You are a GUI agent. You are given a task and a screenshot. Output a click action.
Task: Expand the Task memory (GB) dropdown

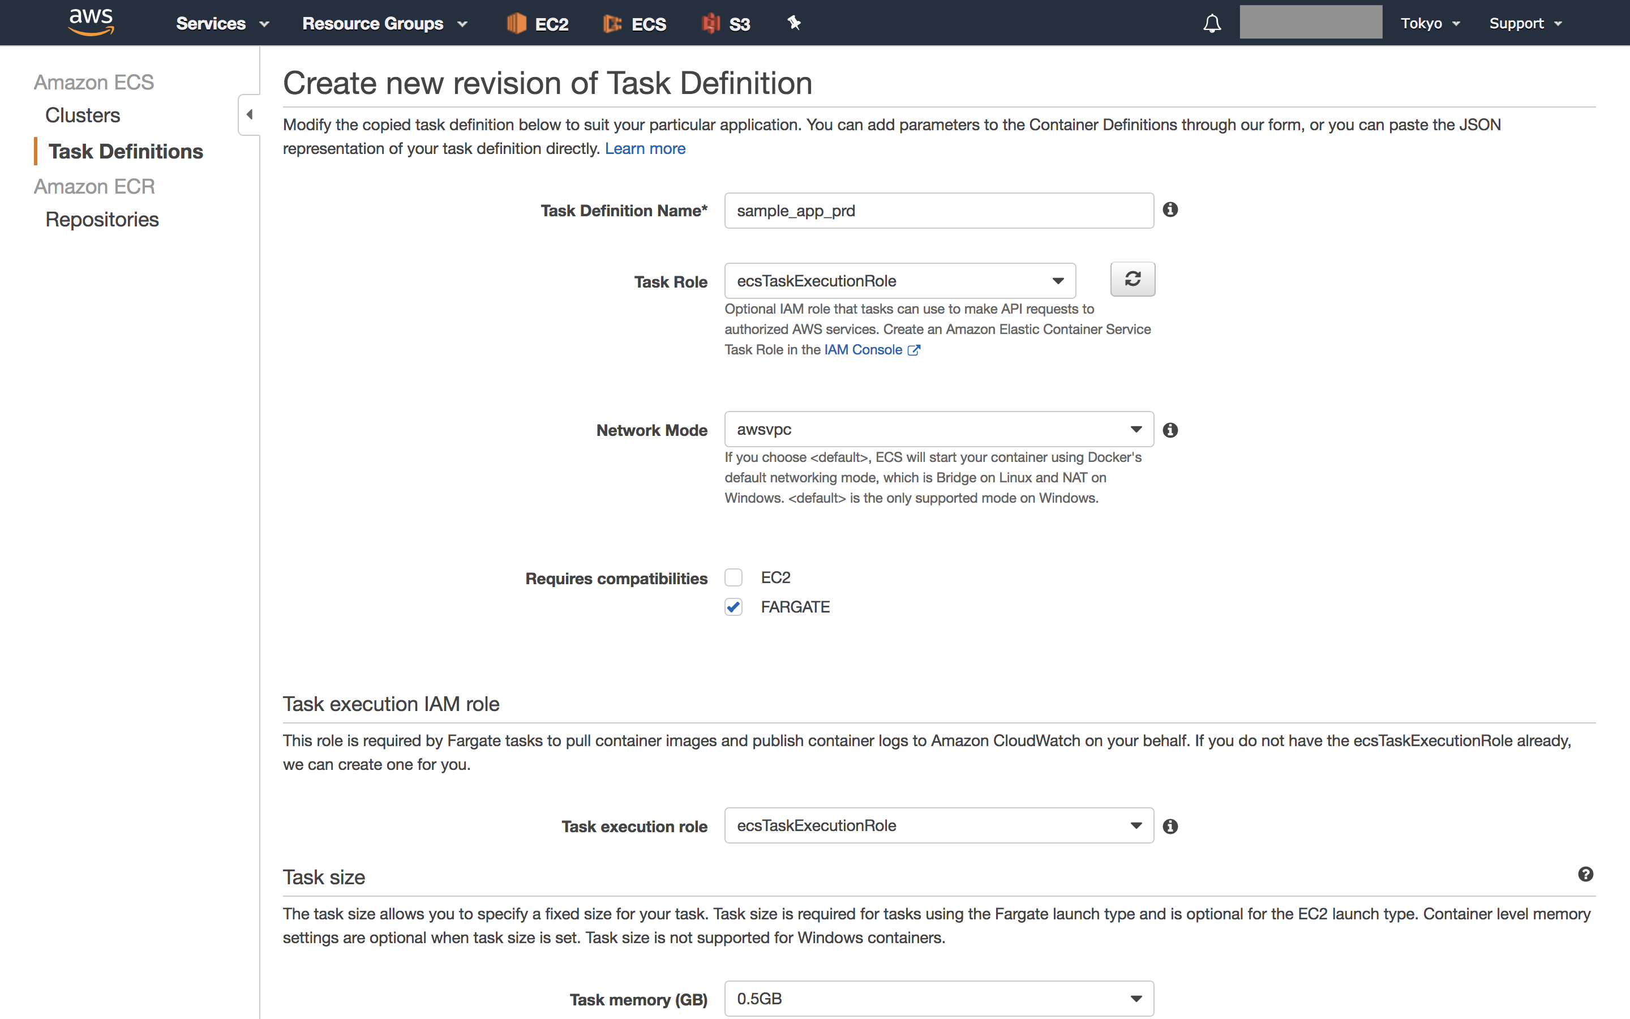point(938,998)
